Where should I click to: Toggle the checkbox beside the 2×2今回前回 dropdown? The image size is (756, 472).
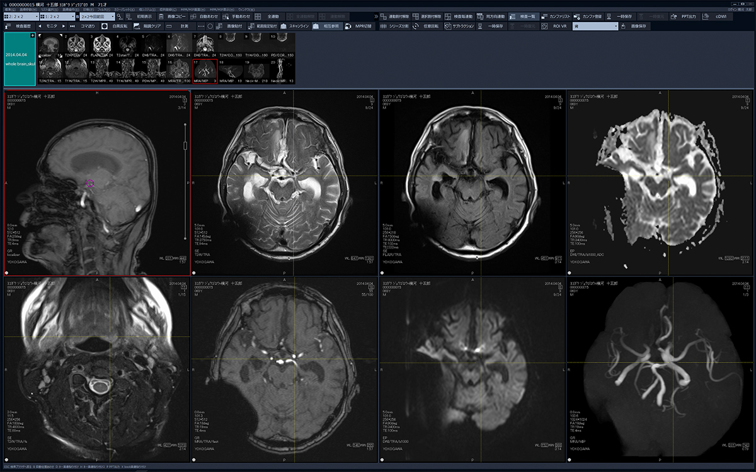point(77,16)
